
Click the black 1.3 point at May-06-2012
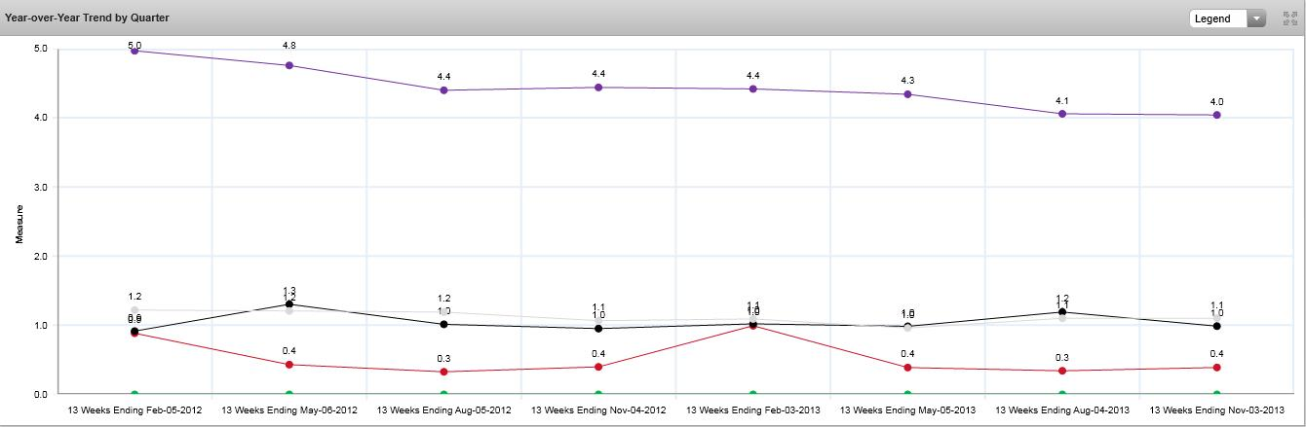click(289, 304)
